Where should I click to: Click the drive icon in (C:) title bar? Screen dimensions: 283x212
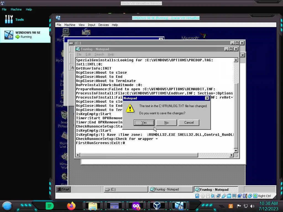coord(72,43)
